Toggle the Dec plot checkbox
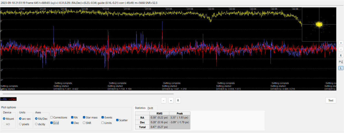The image size is (344, 133). tap(75, 123)
